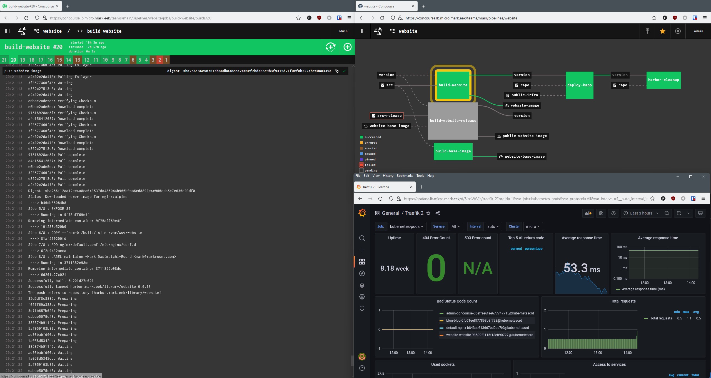Viewport: 711px width, 378px height.
Task: Expand the Cluster micro dropdown
Action: (532, 226)
